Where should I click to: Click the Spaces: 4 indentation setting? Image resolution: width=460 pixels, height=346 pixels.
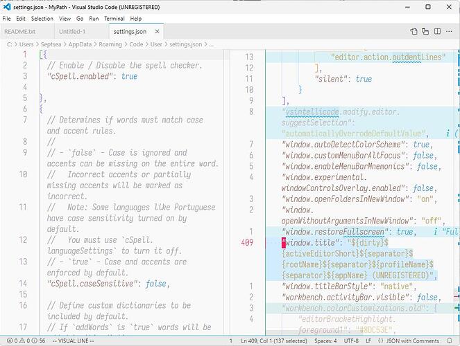323,341
